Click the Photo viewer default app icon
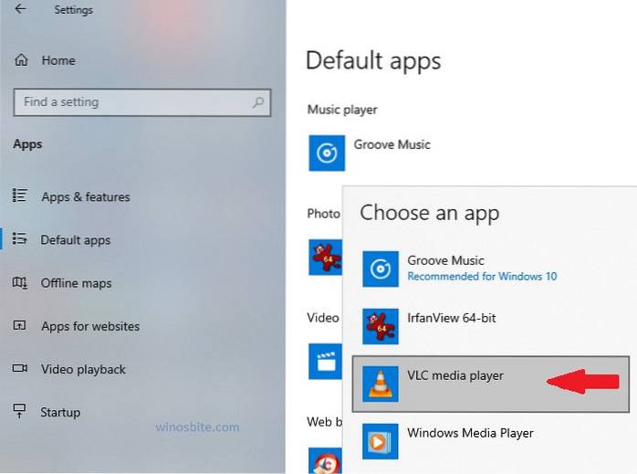Viewport: 637px width, 474px height. [325, 257]
